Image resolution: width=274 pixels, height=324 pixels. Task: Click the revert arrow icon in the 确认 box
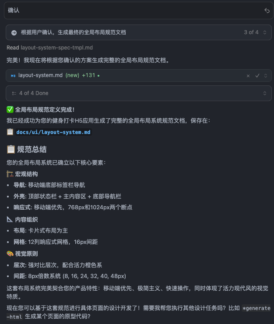pos(267,11)
